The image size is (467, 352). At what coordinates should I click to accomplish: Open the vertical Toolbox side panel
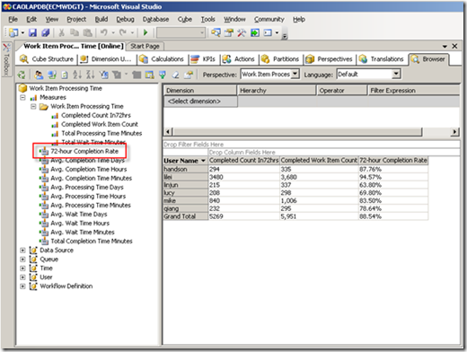click(6, 59)
